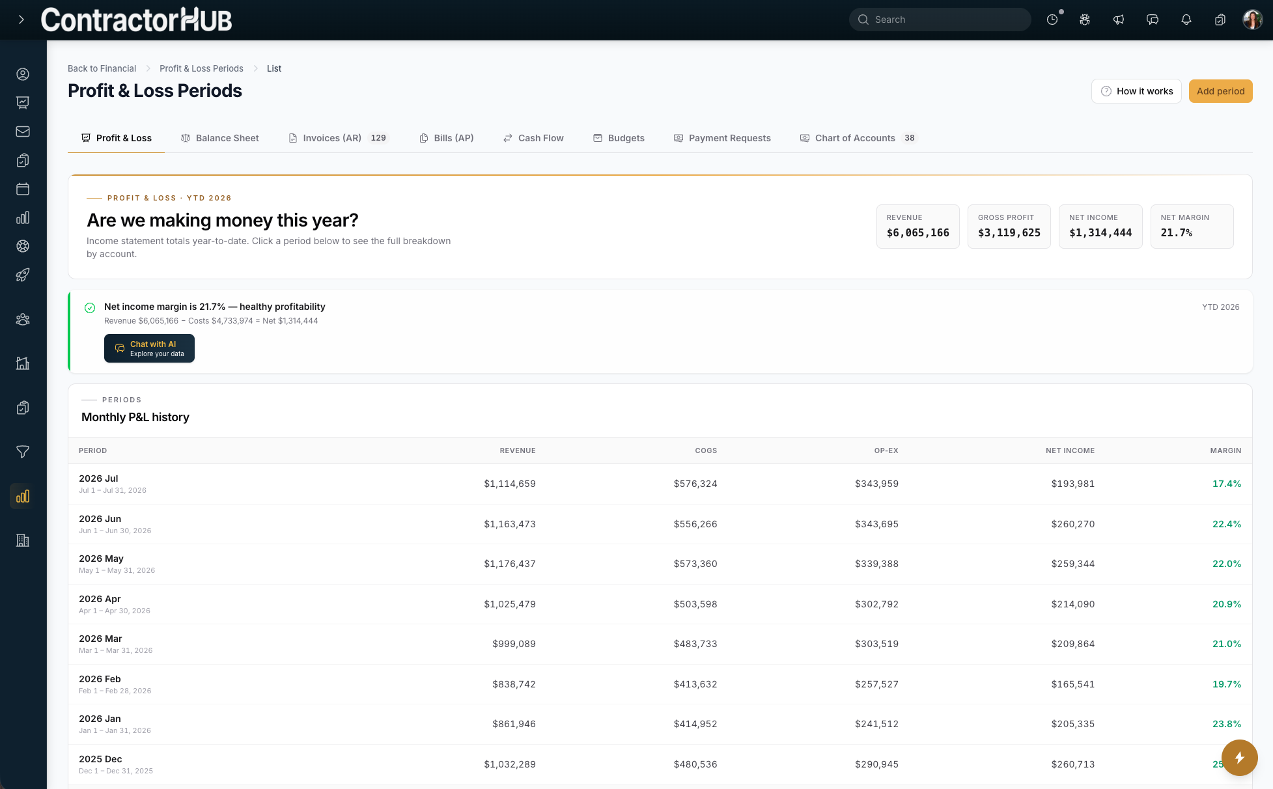Open the 2025 Dec period row
This screenshot has height=789, width=1273.
660,764
